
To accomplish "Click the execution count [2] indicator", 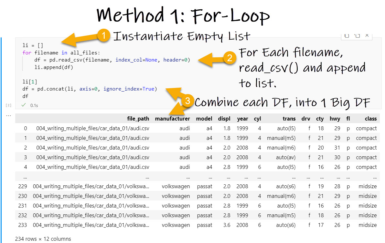I will pyautogui.click(x=8, y=105).
